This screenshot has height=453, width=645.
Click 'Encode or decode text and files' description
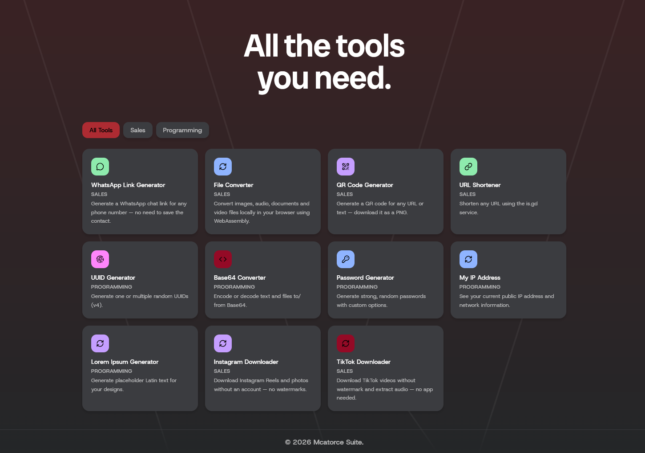point(257,301)
